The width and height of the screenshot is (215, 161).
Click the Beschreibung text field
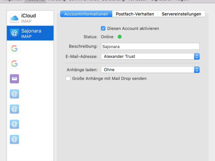[x=150, y=47]
